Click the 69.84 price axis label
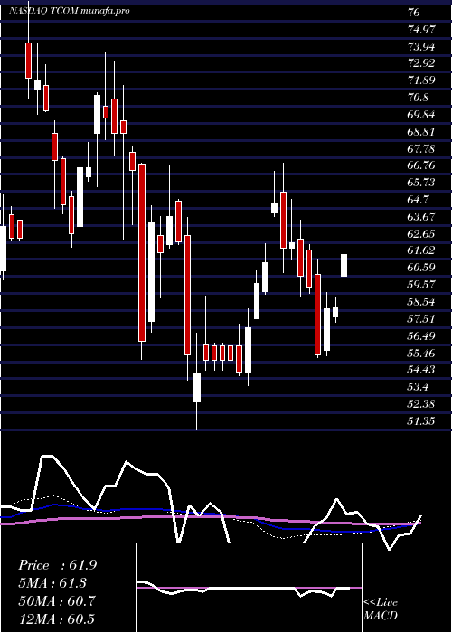Screen dimensions: 452x633 422,115
